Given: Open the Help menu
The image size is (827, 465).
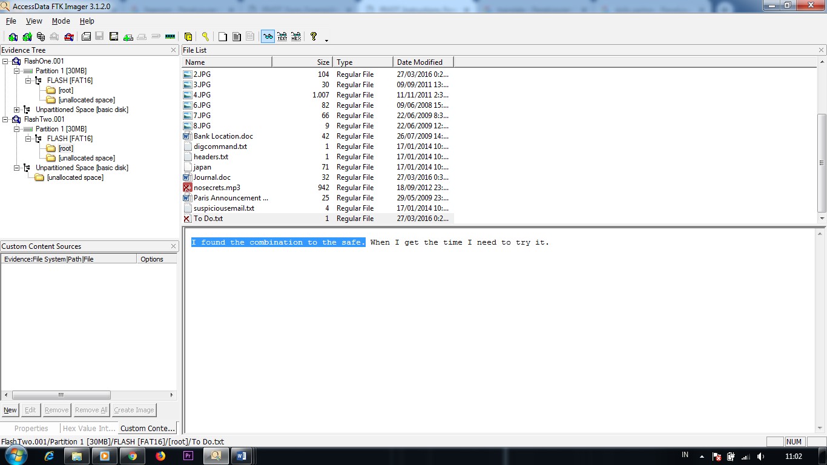Looking at the screenshot, I should click(x=87, y=21).
